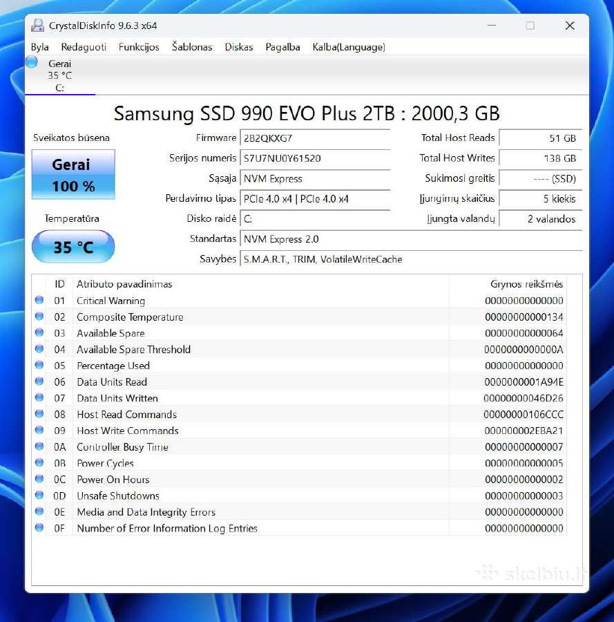Open the Šablonas menu

click(192, 47)
